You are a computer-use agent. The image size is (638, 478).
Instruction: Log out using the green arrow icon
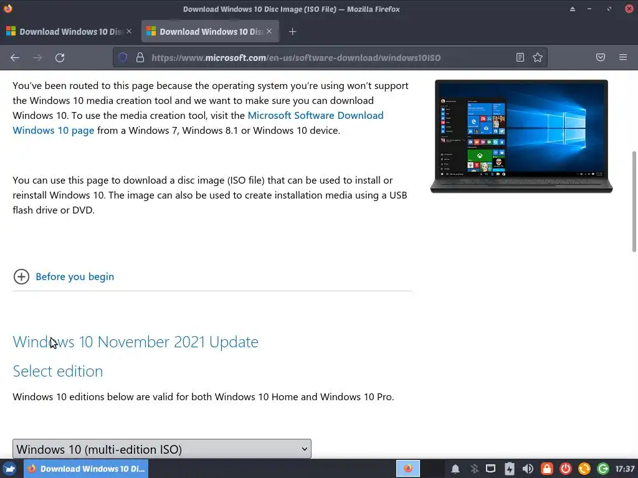point(603,469)
